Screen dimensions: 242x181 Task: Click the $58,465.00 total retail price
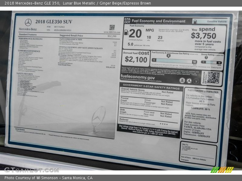110,67
